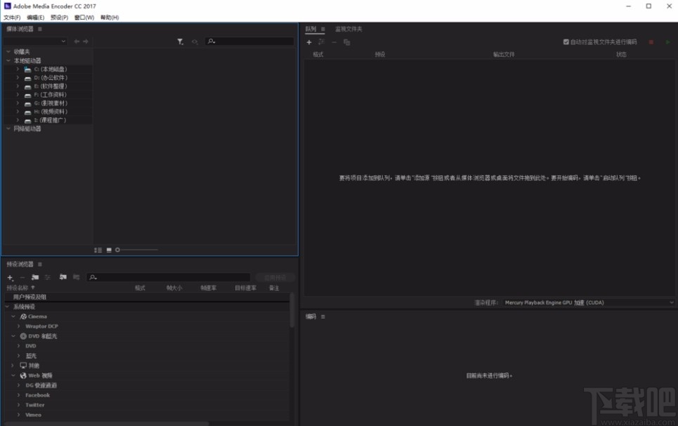Click the C: local disk drive icon

[27, 69]
